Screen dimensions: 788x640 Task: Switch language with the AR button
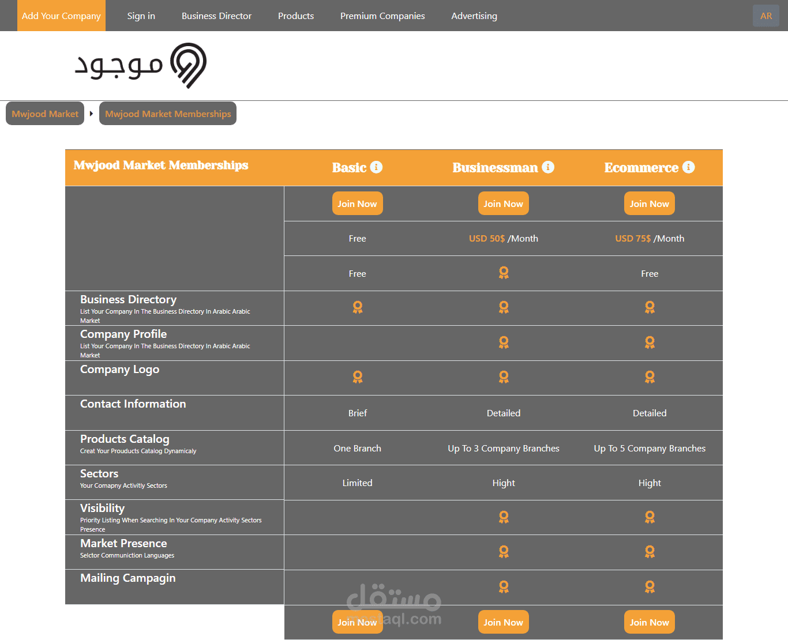click(766, 16)
